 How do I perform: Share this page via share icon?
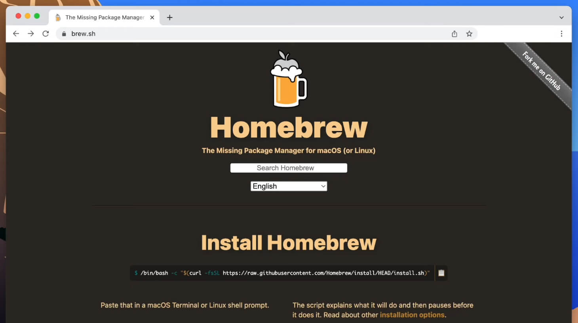click(x=454, y=34)
